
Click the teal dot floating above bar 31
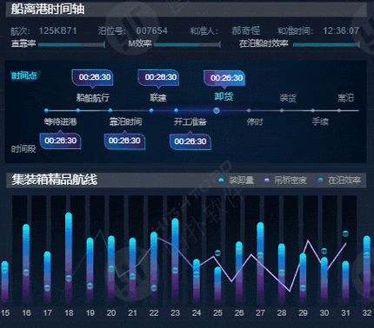click(x=345, y=233)
